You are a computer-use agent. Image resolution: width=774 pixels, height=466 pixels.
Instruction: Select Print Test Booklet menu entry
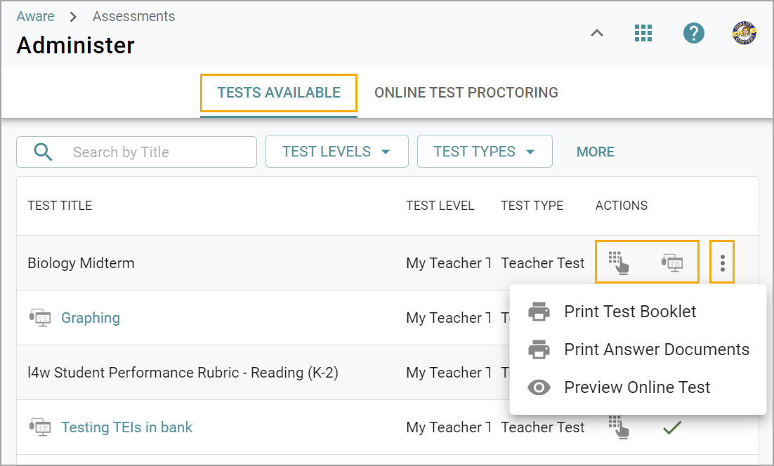[638, 312]
